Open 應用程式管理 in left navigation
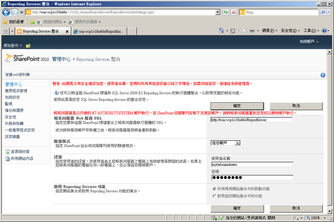 pos(16,91)
